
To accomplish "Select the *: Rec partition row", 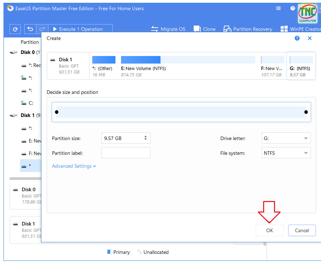I will pos(31,65).
